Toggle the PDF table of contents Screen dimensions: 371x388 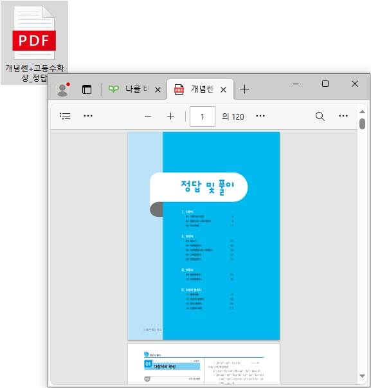tap(65, 116)
